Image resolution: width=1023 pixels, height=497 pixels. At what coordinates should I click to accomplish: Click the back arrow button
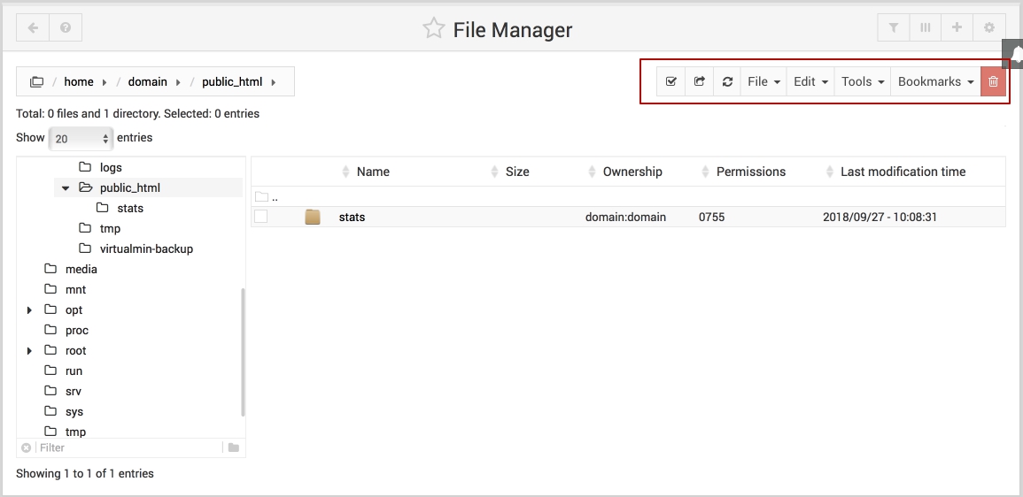click(x=33, y=28)
